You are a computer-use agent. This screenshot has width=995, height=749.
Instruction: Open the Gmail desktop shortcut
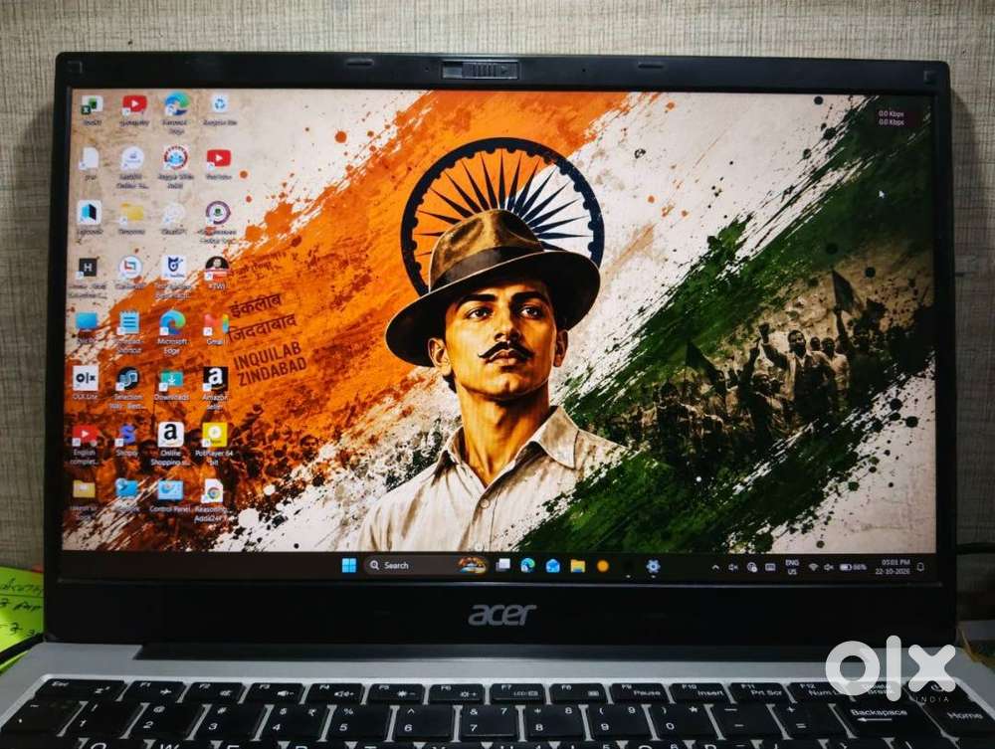pyautogui.click(x=215, y=330)
